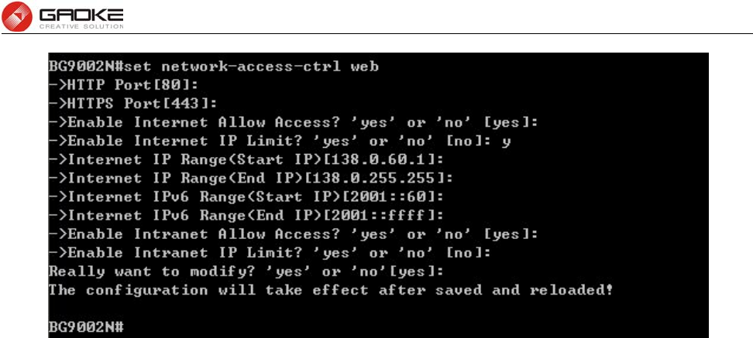753x338 pixels.
Task: Click the 2001::60 IPv6 Start value
Action: click(387, 196)
